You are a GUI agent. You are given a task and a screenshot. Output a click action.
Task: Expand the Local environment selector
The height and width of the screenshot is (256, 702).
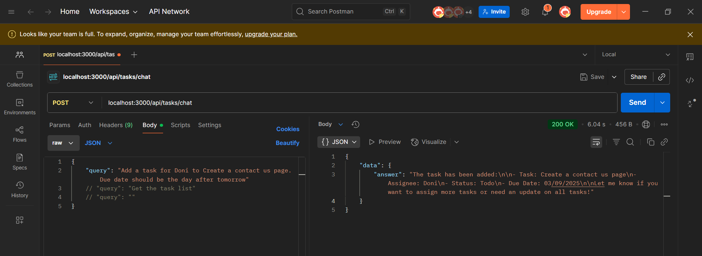pos(636,54)
